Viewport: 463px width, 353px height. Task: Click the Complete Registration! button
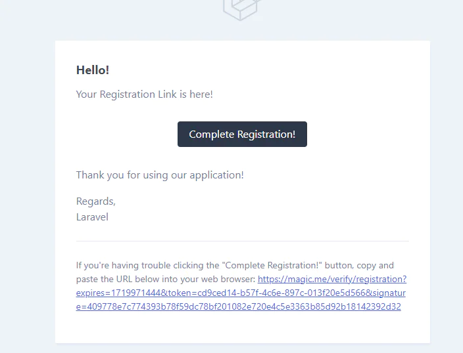coord(242,134)
